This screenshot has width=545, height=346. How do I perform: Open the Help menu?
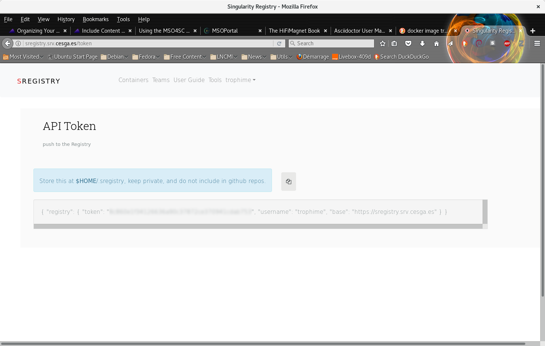[144, 19]
